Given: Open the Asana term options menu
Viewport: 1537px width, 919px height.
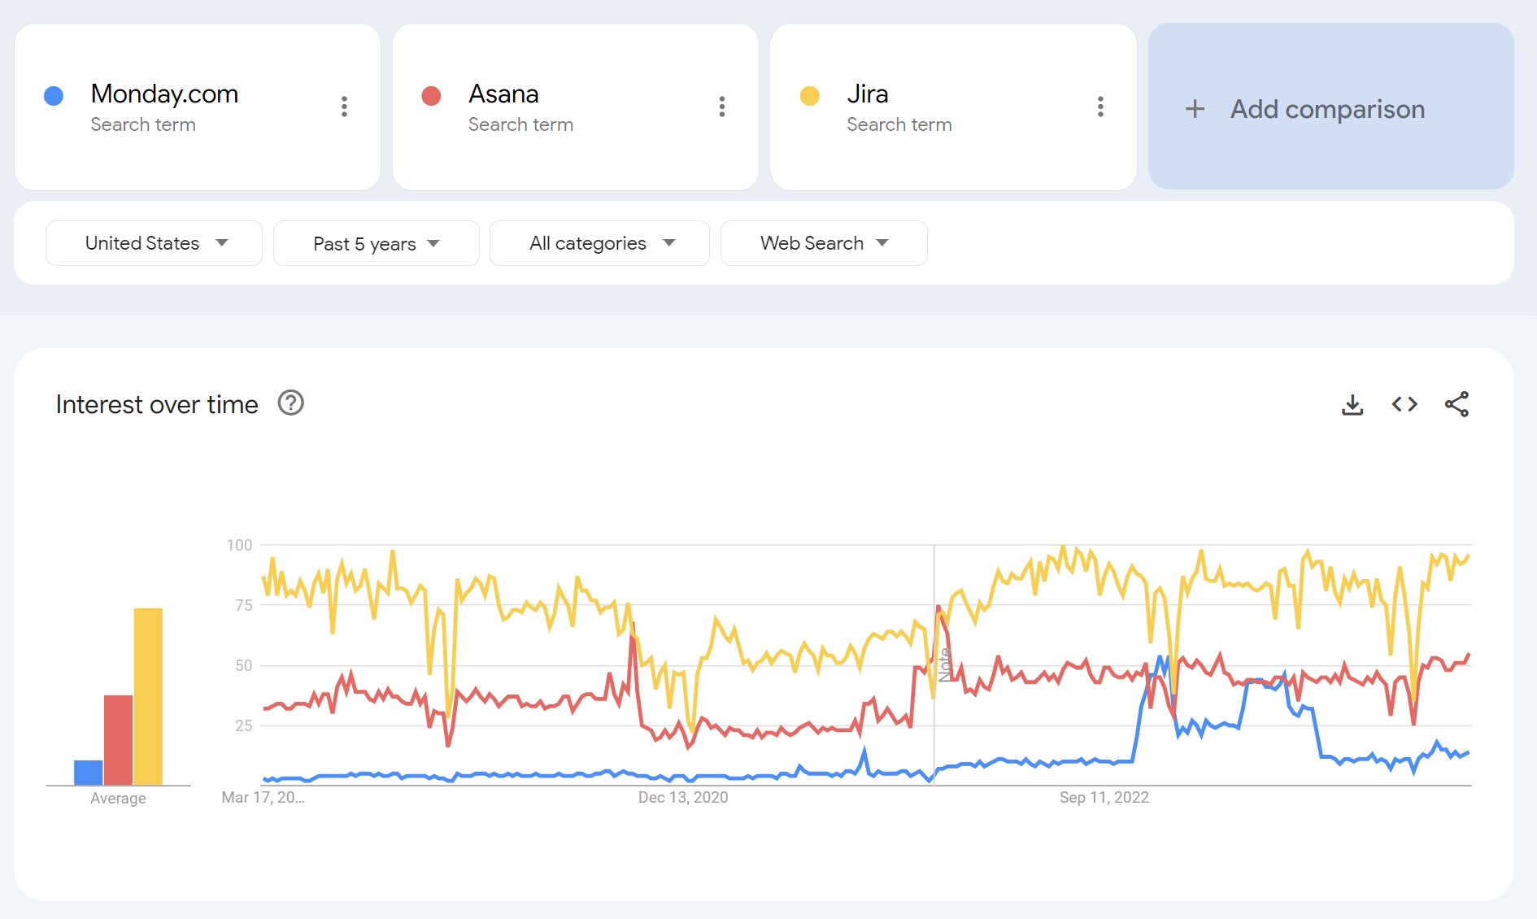Looking at the screenshot, I should [x=721, y=107].
